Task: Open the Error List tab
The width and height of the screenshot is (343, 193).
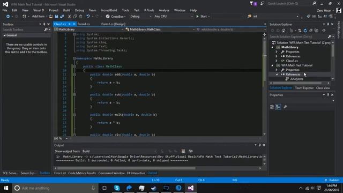Action: [x=60, y=173]
